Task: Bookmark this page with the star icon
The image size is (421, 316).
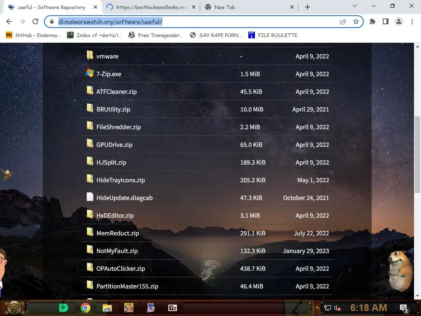Action: tap(356, 21)
